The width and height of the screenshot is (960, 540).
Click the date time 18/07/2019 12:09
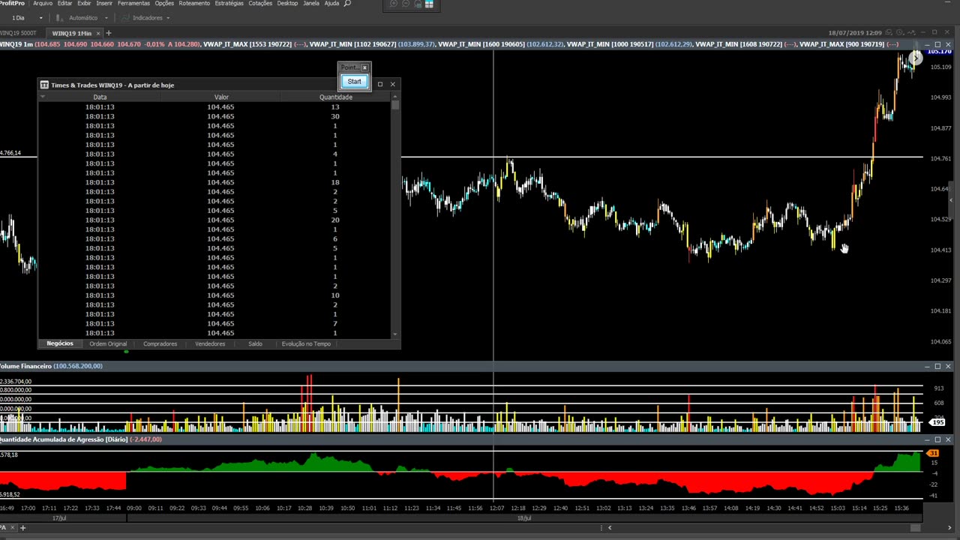tap(855, 33)
